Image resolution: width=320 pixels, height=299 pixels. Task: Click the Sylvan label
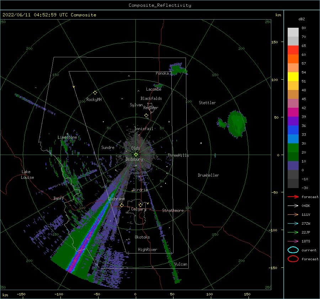136,105
